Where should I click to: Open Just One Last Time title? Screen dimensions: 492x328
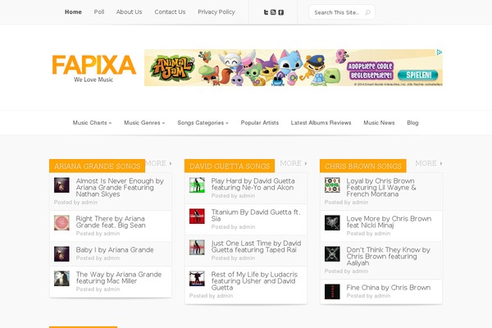pos(256,247)
